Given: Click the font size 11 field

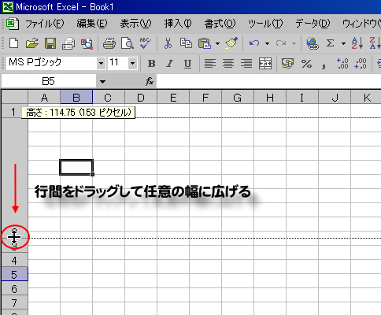Looking at the screenshot, I should [x=118, y=63].
